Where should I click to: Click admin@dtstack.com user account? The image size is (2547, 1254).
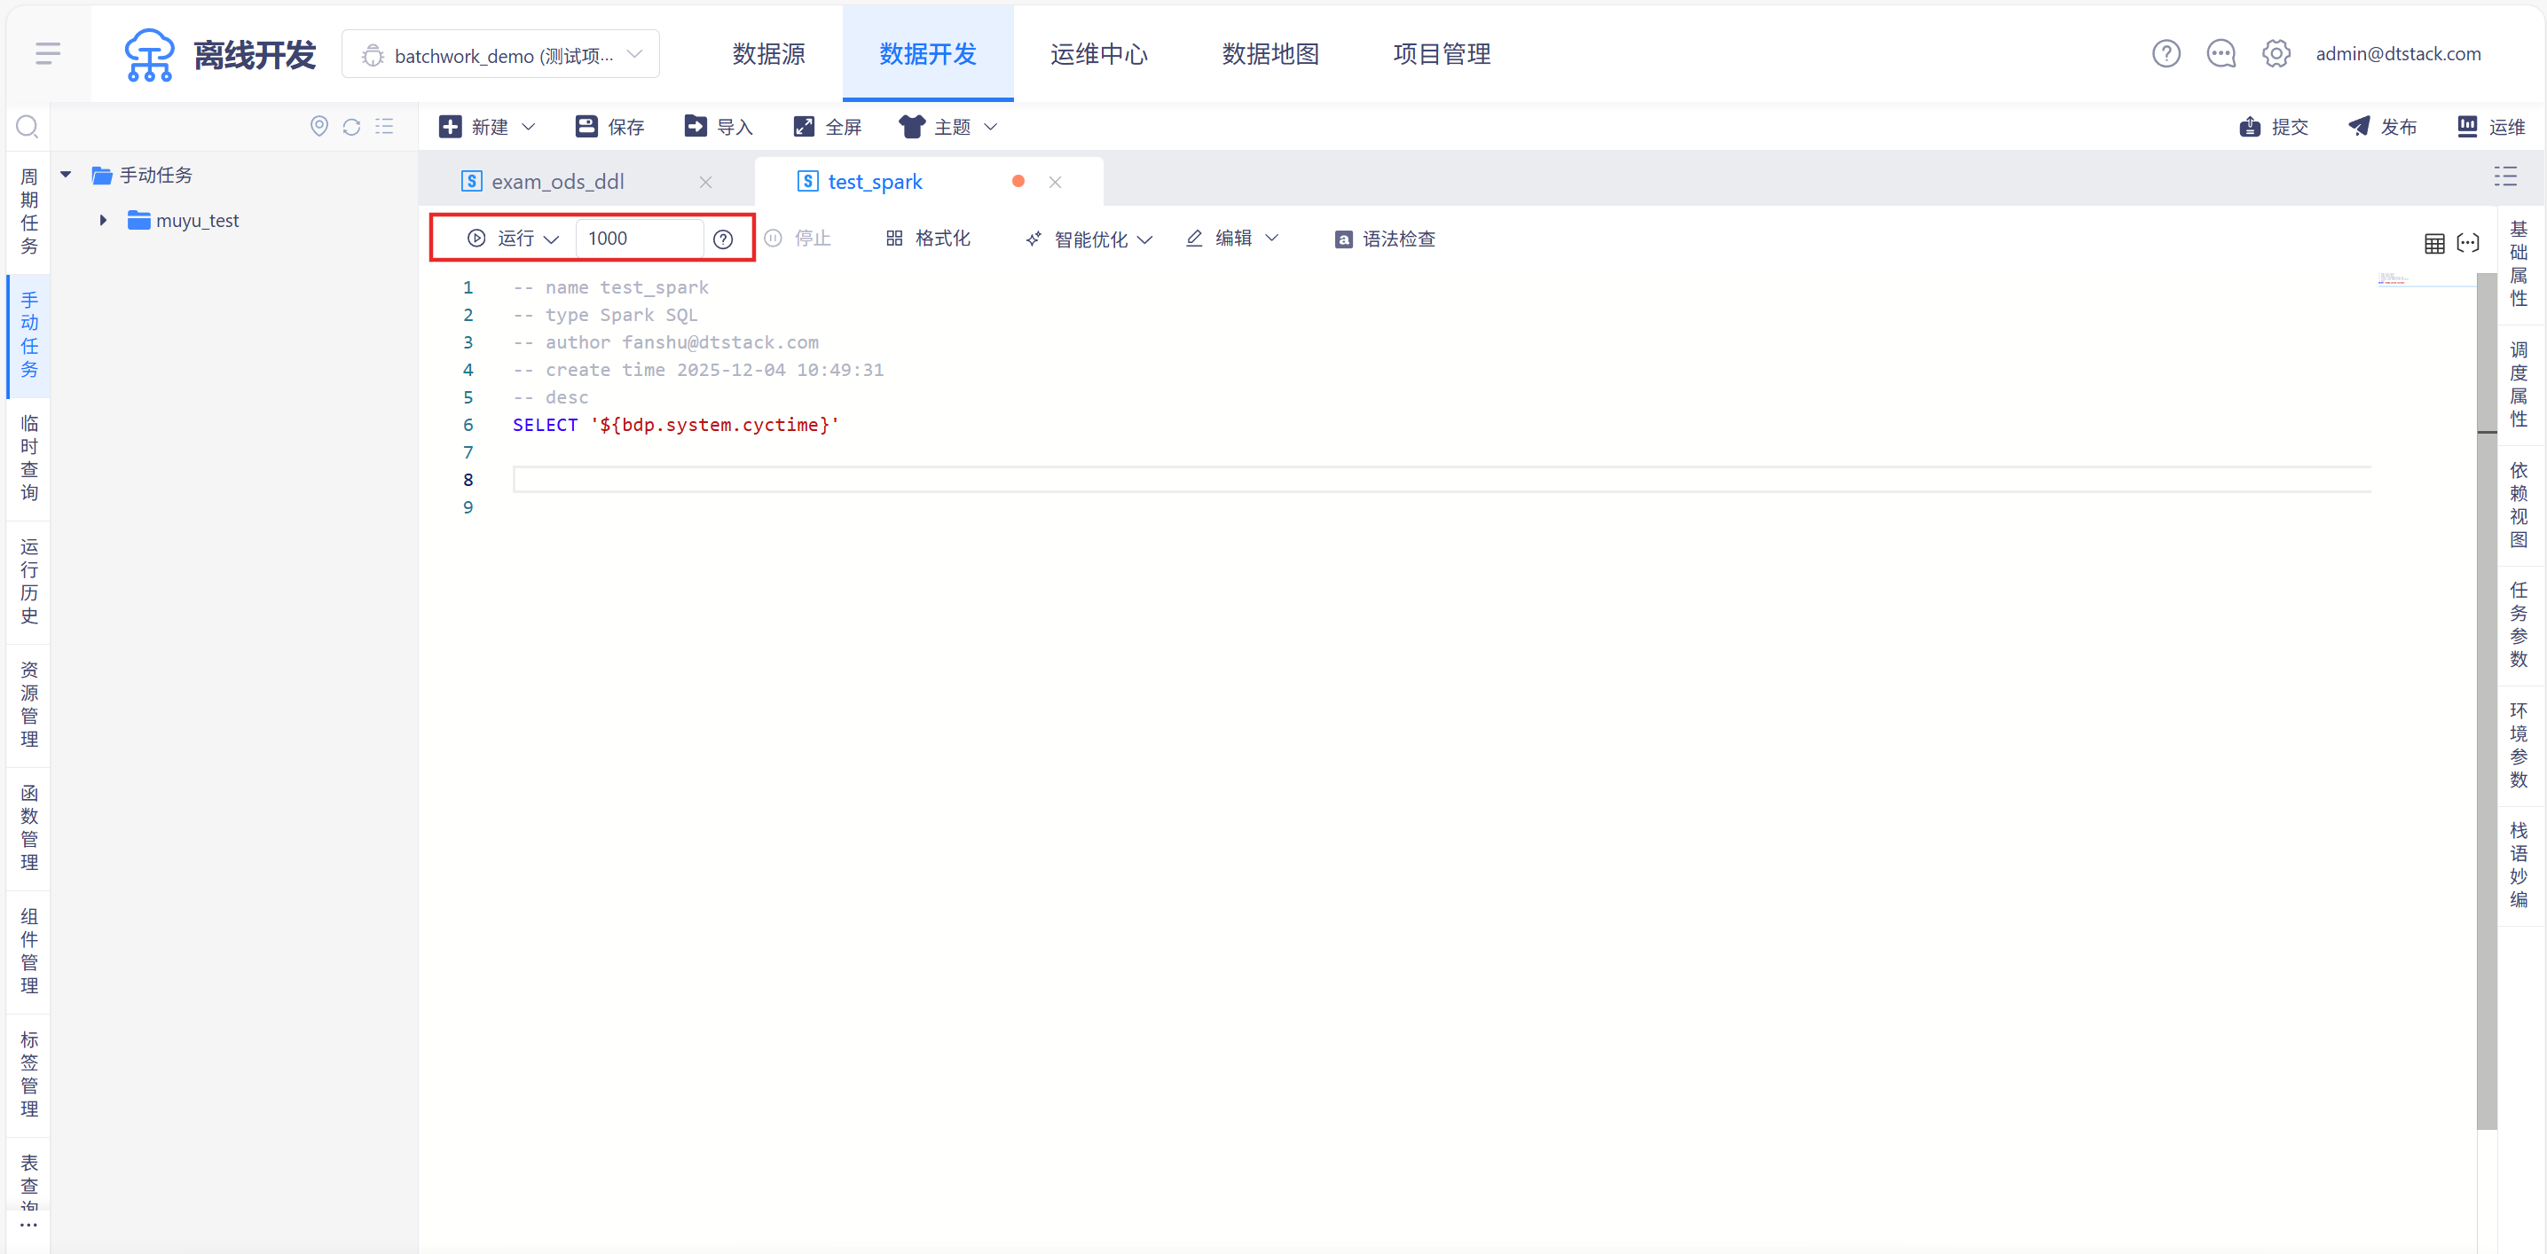click(x=2398, y=53)
